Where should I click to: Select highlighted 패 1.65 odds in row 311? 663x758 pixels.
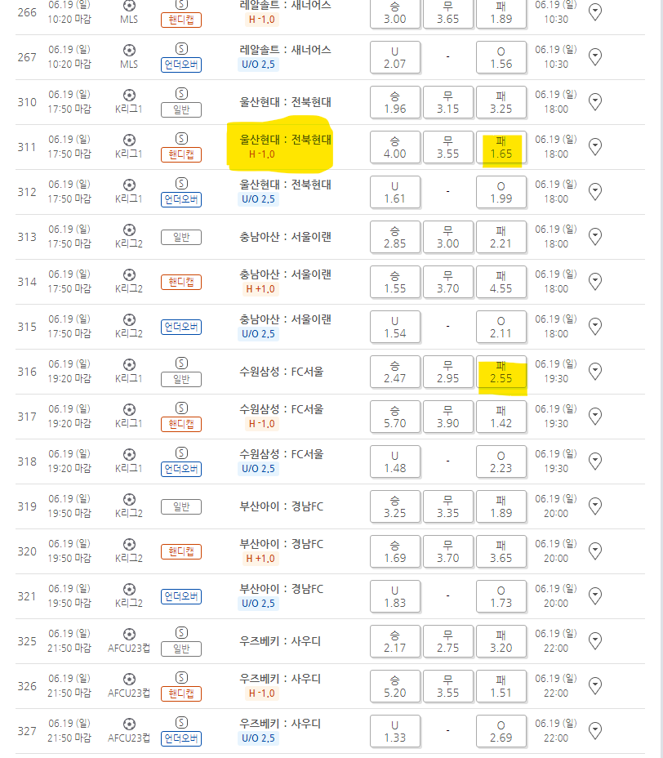point(501,147)
